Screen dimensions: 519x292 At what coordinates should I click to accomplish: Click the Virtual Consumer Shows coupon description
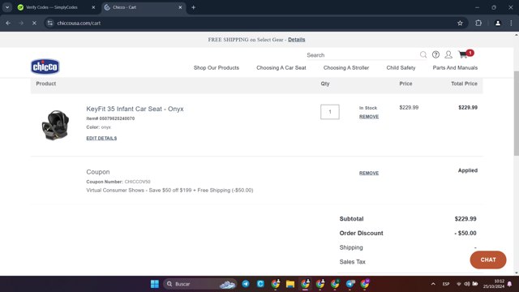[x=169, y=191]
